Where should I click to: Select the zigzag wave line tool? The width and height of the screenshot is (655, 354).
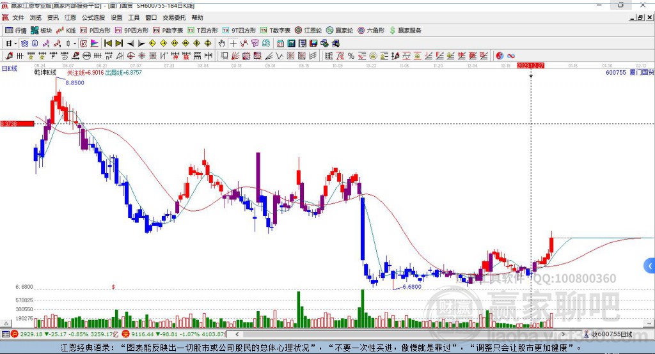280,56
